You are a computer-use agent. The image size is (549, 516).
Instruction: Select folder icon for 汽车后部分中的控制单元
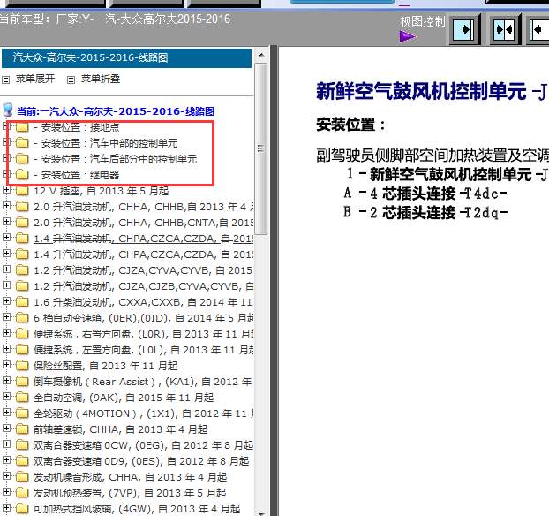click(22, 159)
